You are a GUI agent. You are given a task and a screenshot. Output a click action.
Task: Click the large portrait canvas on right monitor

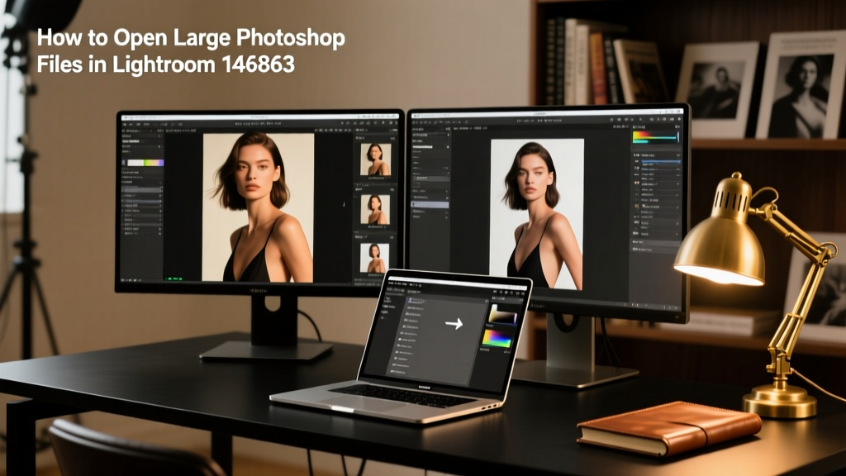[x=537, y=214]
